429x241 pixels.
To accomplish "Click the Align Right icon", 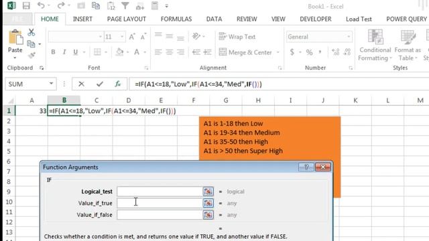I will [180, 52].
